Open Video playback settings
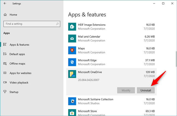The height and width of the screenshot is (116, 177). point(19,83)
